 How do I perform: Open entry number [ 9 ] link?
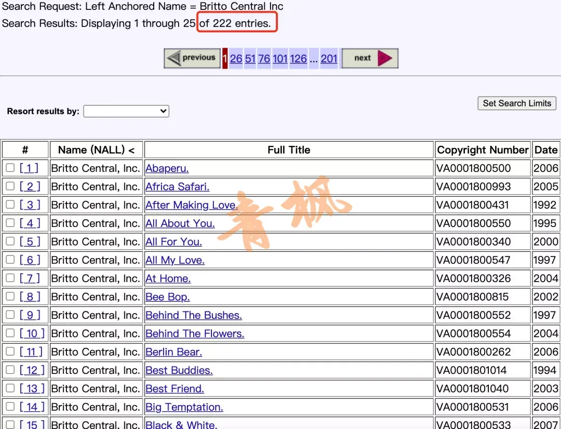click(x=30, y=315)
